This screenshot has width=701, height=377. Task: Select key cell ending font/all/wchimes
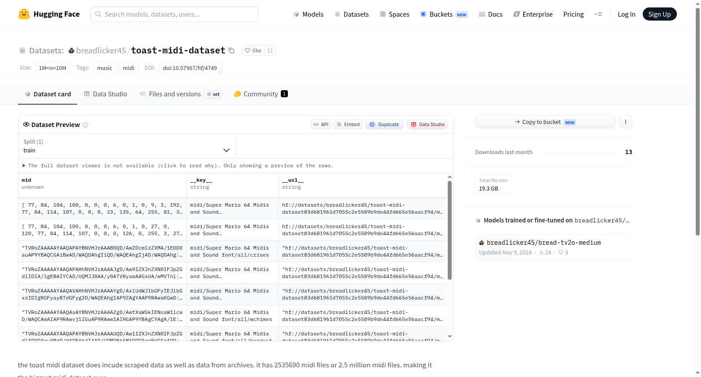pos(232,316)
